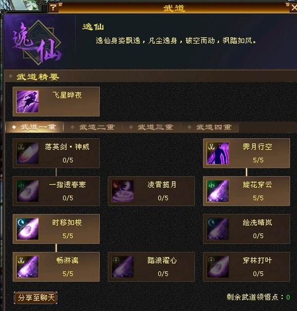Screen dimensions: 297x311
Task: Select the 踏浪濯心 skill icon
Action: 123,267
